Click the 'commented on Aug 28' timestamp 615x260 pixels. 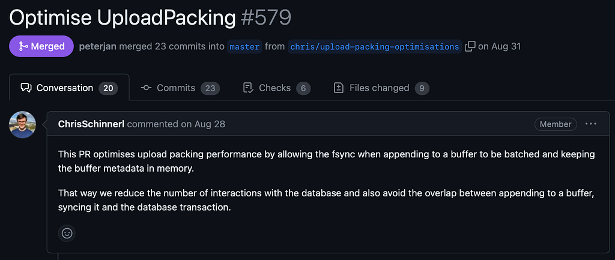coord(176,124)
